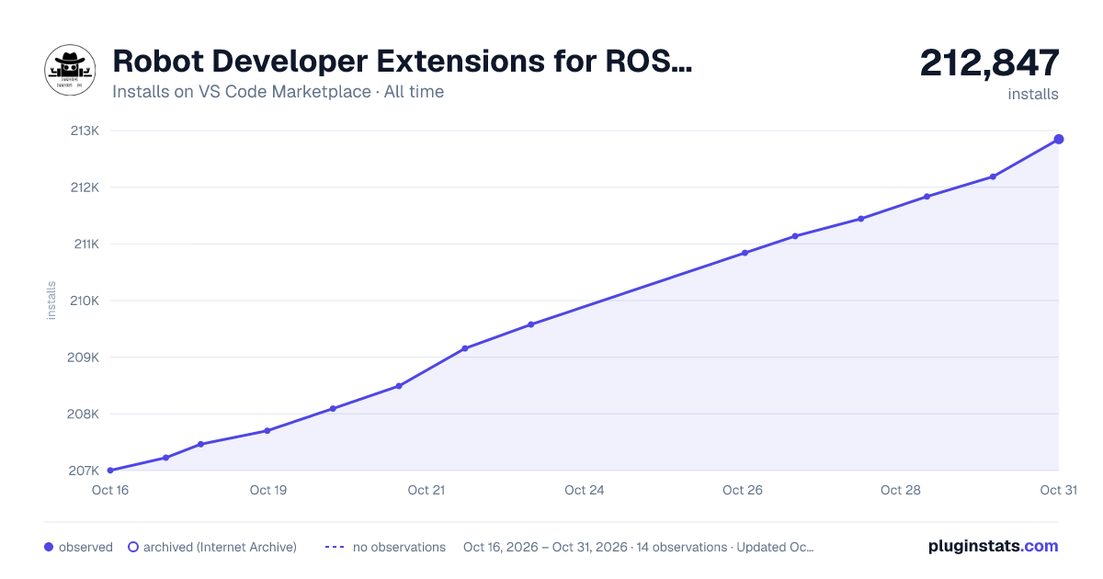This screenshot has width=1103, height=579.
Task: Click the 207K y-axis label
Action: point(84,471)
